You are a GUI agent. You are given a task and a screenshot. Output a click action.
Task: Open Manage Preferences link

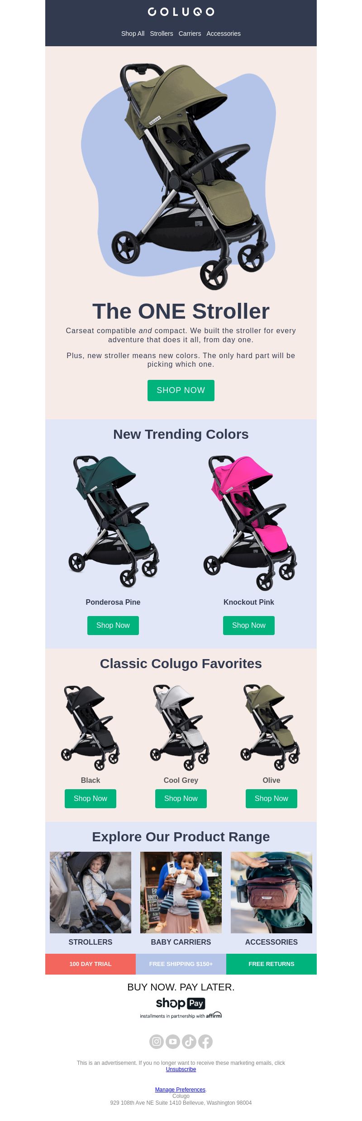tap(180, 1090)
